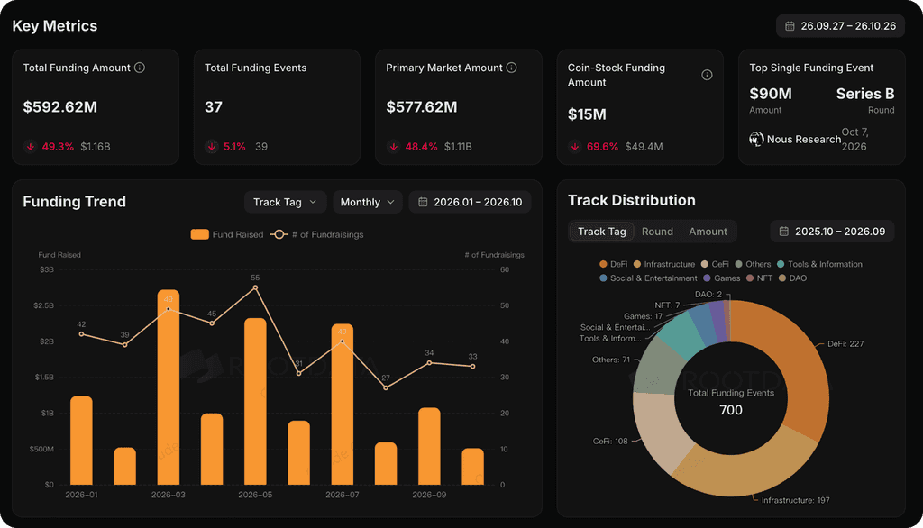This screenshot has height=528, width=923.
Task: Click the $90M top funding amount
Action: pyautogui.click(x=771, y=94)
